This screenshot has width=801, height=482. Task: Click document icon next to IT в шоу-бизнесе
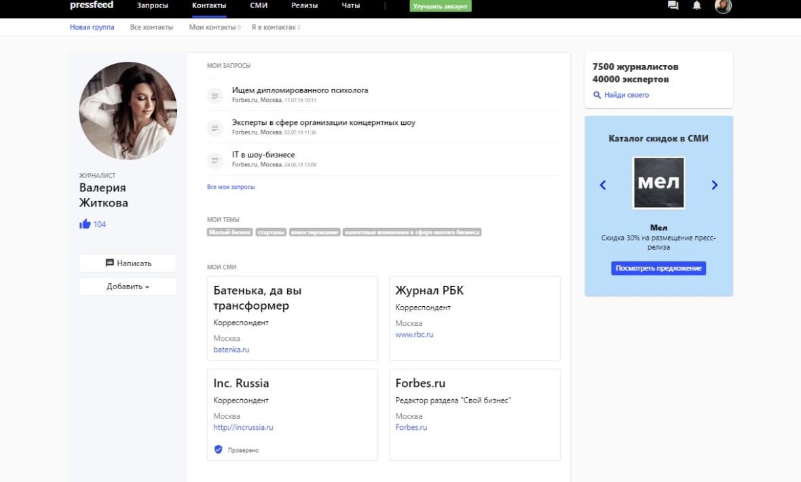[215, 160]
